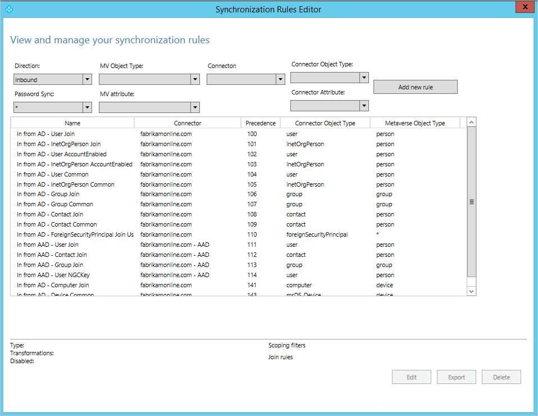Open the Direction dropdown
The width and height of the screenshot is (538, 416).
tap(88, 79)
